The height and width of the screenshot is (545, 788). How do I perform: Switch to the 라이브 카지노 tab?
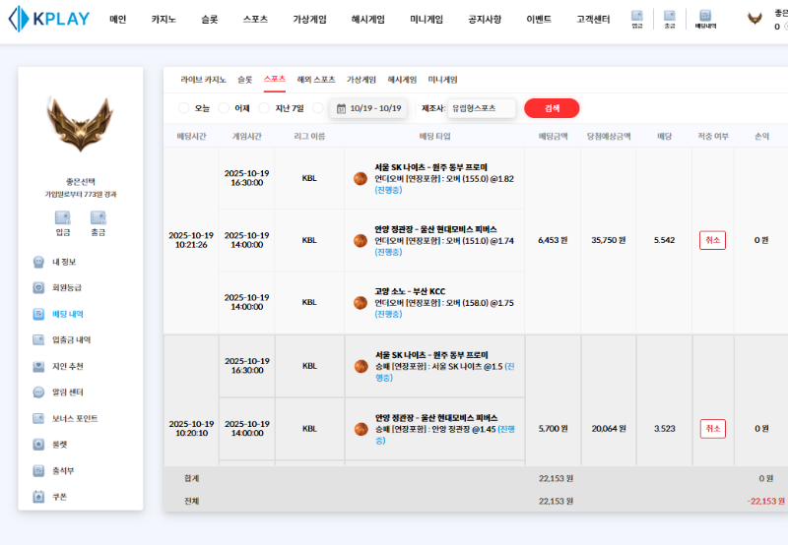pos(203,79)
